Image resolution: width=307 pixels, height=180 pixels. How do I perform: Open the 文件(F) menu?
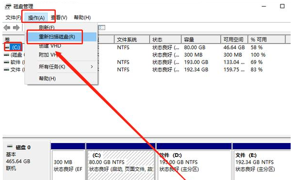(x=13, y=18)
